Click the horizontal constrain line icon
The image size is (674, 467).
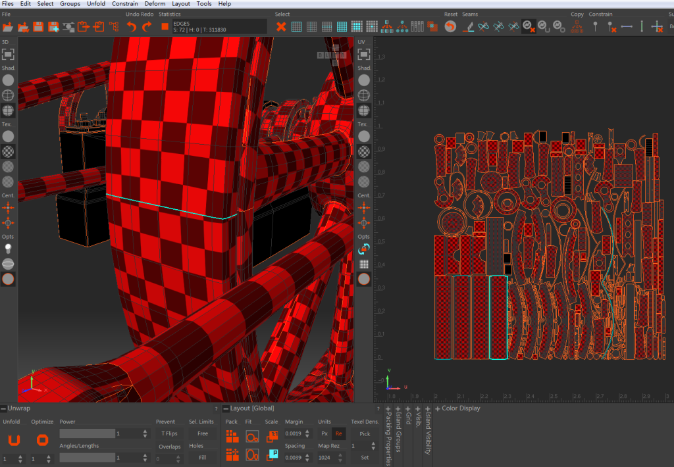[x=627, y=26]
